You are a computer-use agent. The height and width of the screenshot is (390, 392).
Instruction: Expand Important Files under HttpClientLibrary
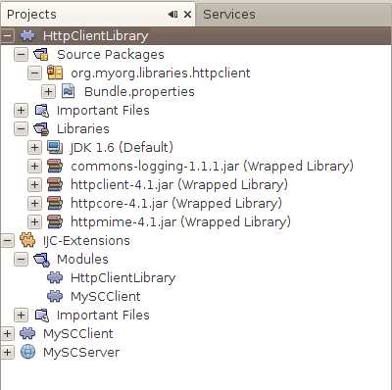[21, 110]
